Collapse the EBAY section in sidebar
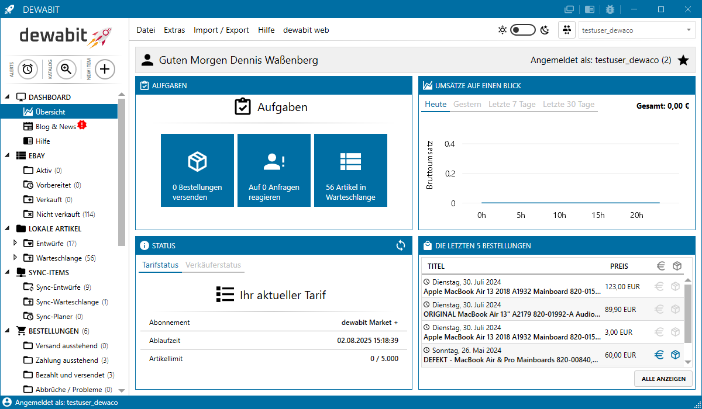Viewport: 702px width, 409px height. pyautogui.click(x=7, y=156)
